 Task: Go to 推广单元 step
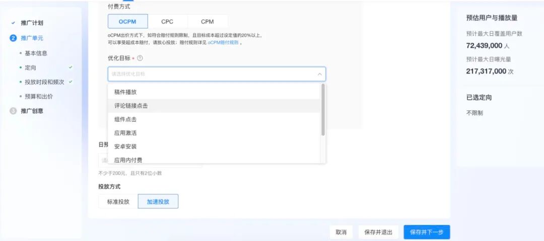pos(32,38)
